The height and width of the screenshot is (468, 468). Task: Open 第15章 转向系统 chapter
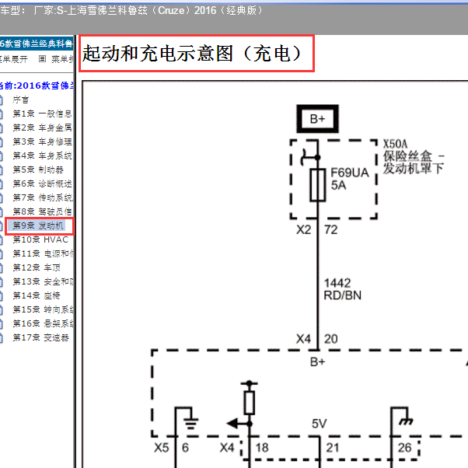43,310
